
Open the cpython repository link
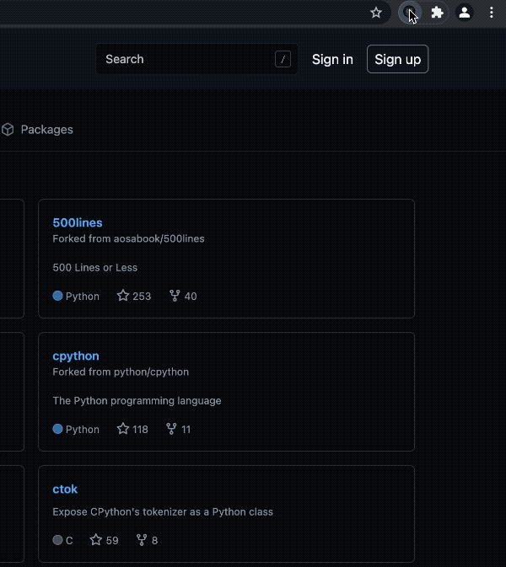click(76, 356)
